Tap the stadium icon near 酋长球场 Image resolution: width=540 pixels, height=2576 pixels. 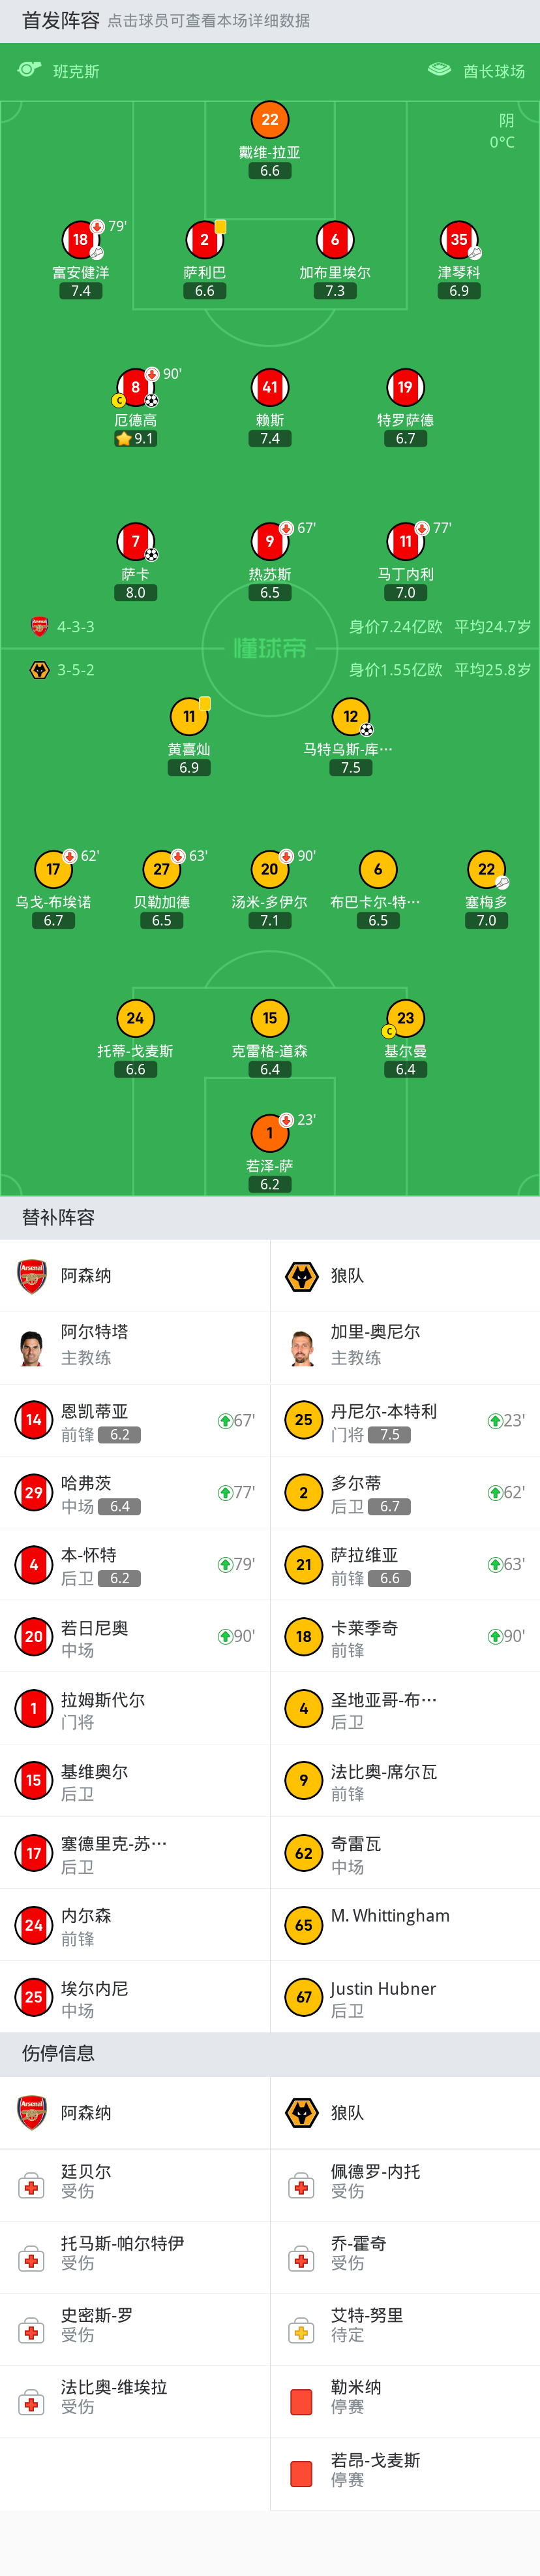tap(439, 70)
